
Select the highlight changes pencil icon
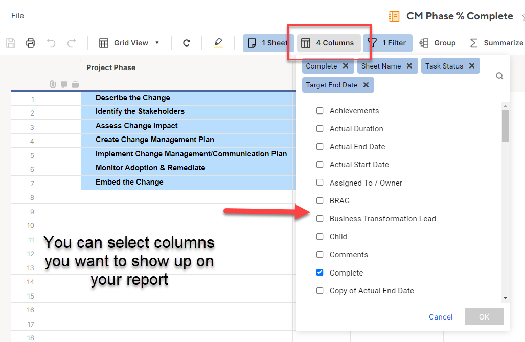(218, 43)
